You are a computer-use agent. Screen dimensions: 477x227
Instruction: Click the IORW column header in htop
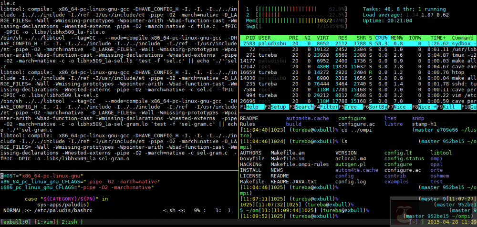coord(415,38)
